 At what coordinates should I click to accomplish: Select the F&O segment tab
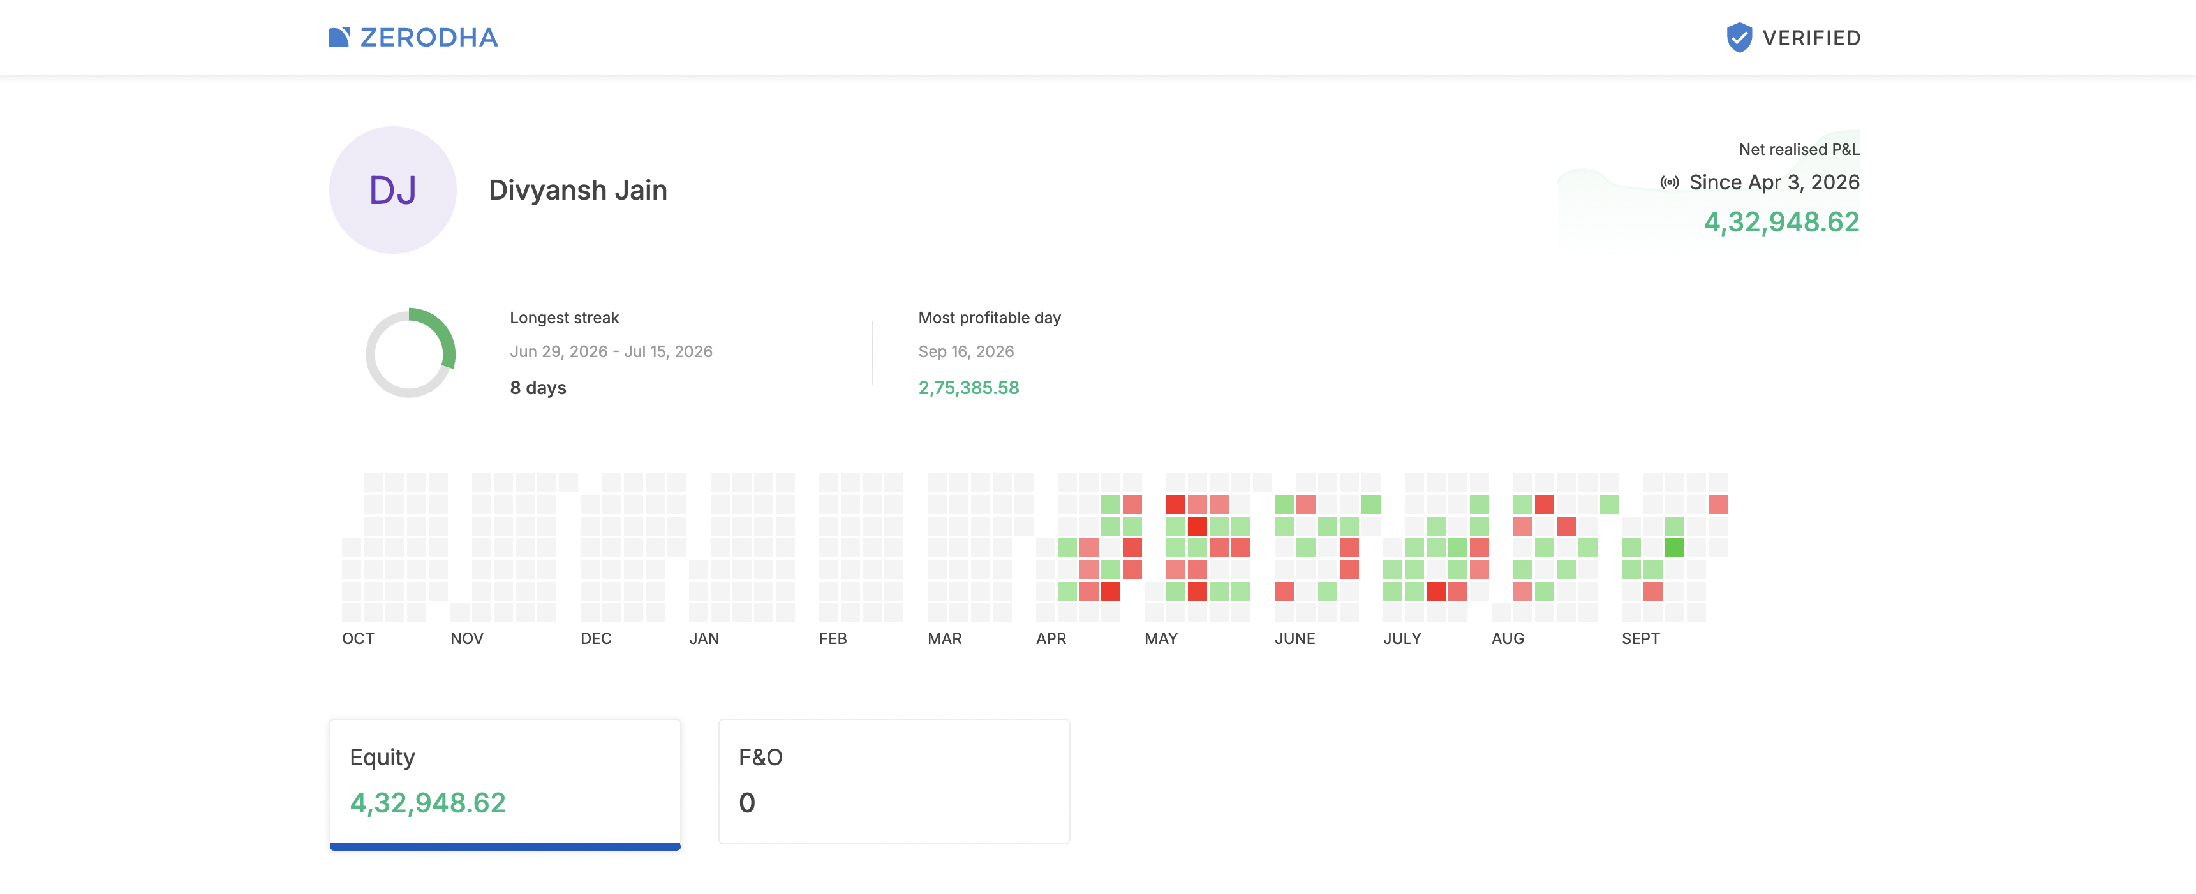[x=894, y=782]
